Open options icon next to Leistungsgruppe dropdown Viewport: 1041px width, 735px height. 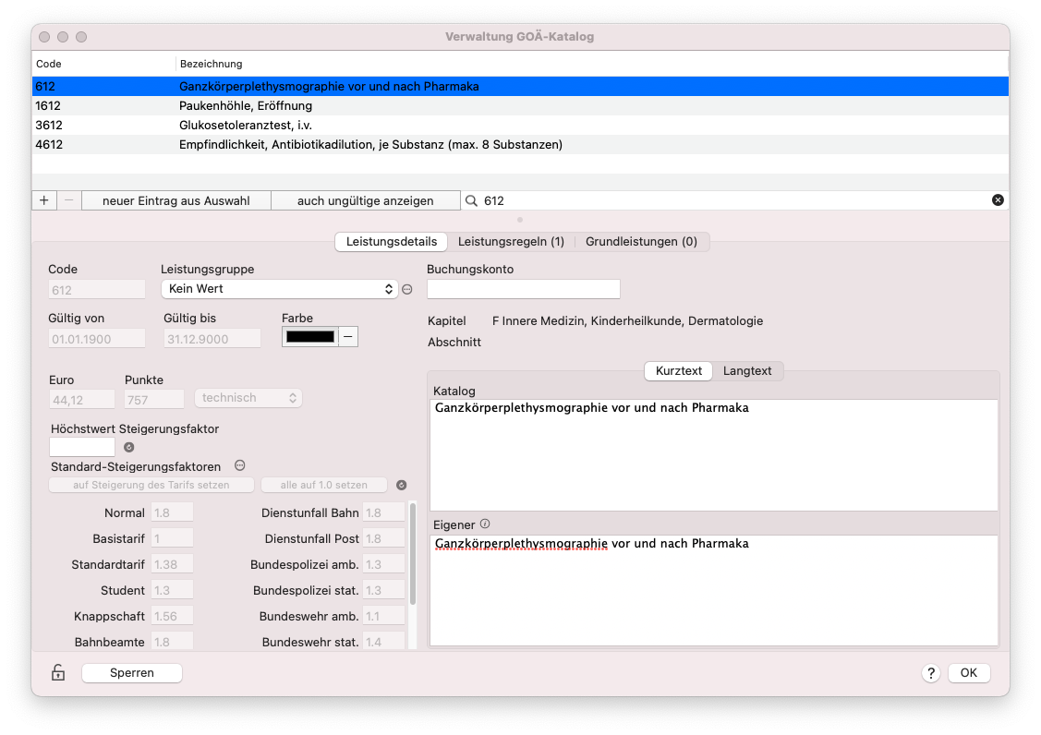coord(407,290)
